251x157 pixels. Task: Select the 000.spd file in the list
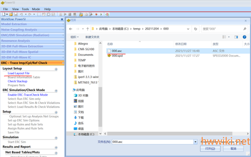[117, 56]
